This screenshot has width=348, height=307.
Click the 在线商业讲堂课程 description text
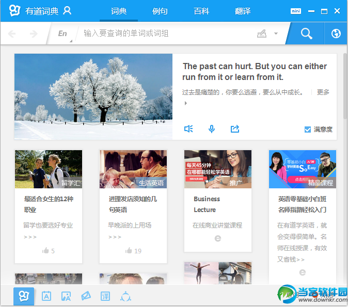(x=217, y=225)
